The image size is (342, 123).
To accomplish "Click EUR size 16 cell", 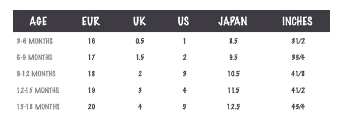I will coord(92,41).
